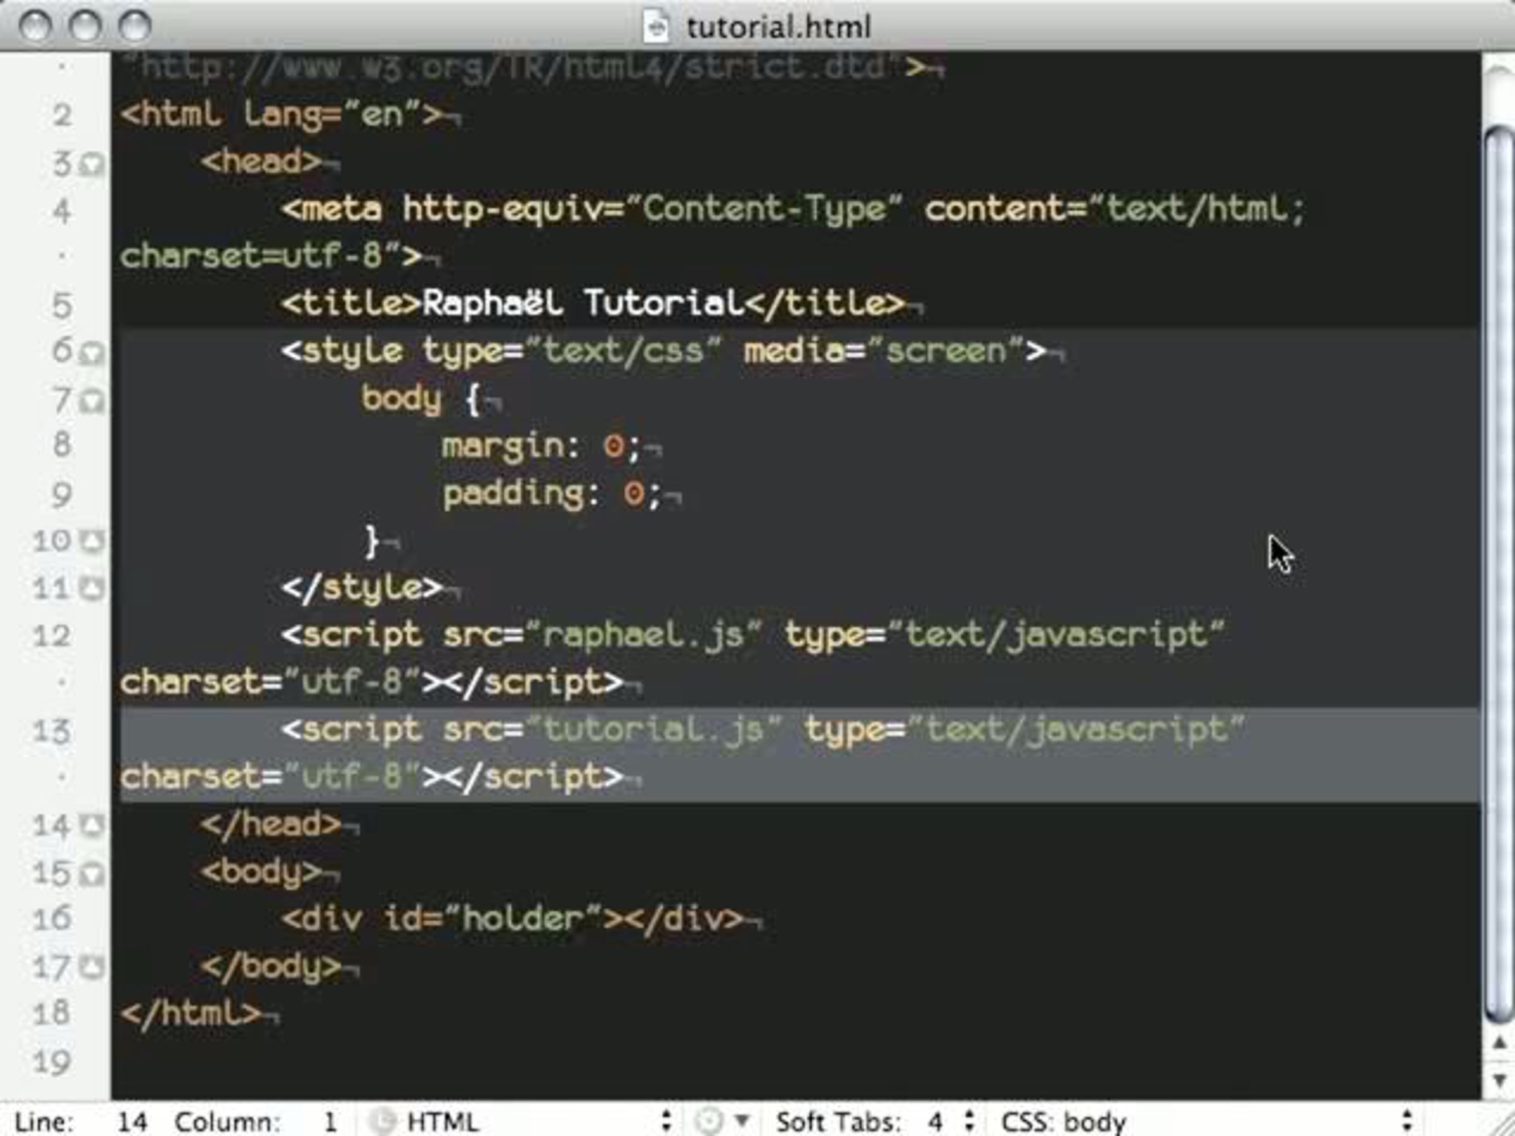This screenshot has width=1515, height=1136.
Task: Click the margin property on line 8
Action: pos(504,447)
